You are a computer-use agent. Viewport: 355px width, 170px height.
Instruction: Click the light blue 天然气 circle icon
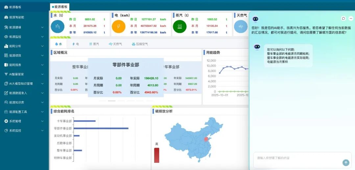[241, 27]
